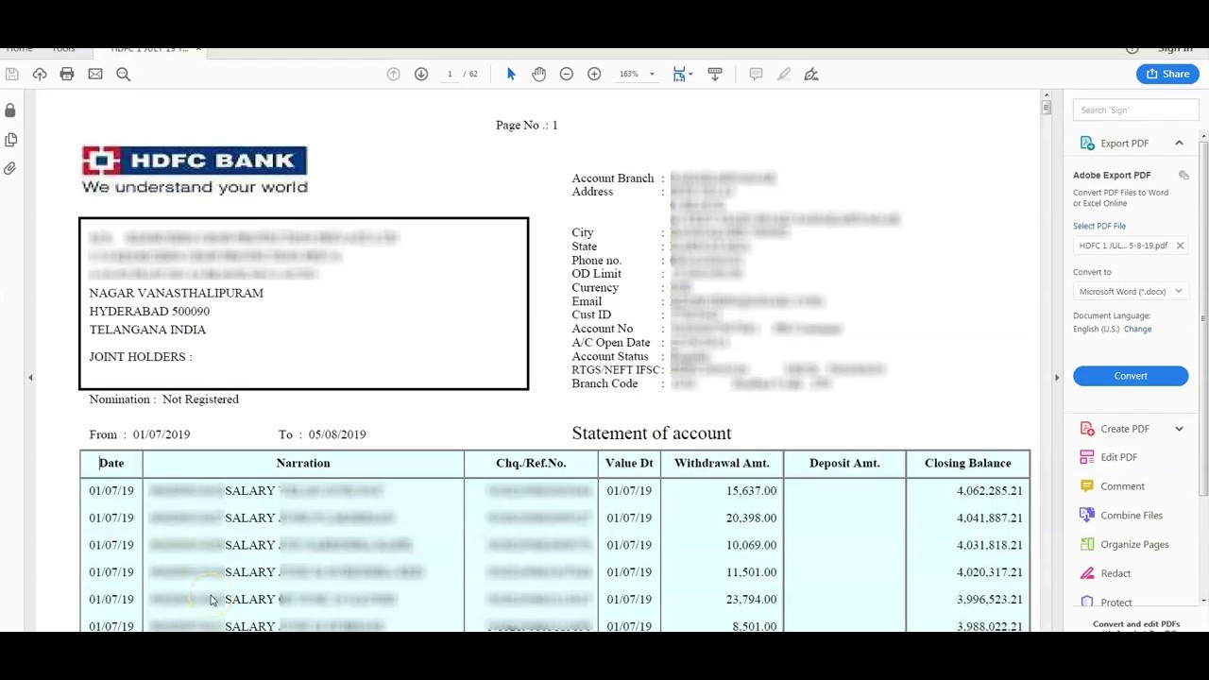1209x680 pixels.
Task: Remove the selected HDFC PDF file
Action: click(1180, 246)
